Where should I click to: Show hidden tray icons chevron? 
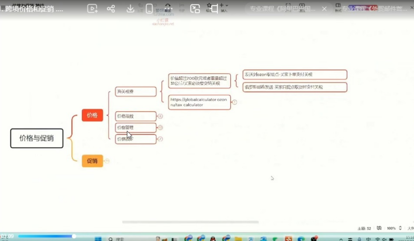pos(341,239)
